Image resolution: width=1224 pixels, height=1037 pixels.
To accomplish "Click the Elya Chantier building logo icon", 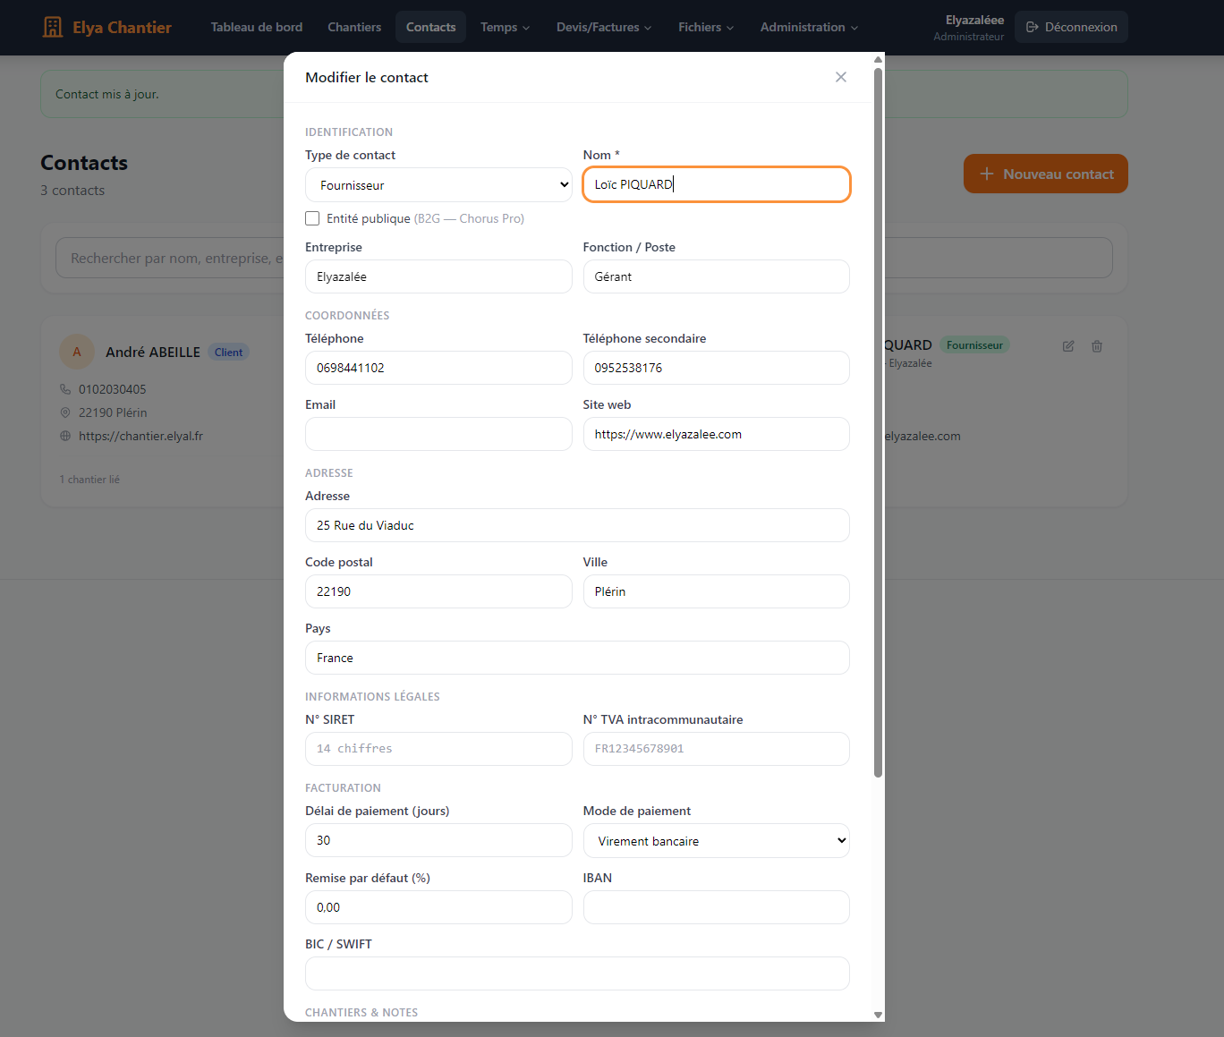I will tap(53, 27).
